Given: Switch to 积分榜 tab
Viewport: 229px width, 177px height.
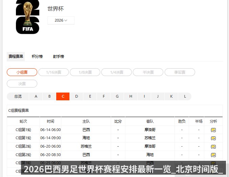Looking at the screenshot, I should click(x=37, y=56).
